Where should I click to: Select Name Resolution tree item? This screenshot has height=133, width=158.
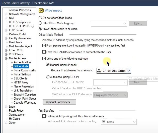pyautogui.click(x=24, y=86)
